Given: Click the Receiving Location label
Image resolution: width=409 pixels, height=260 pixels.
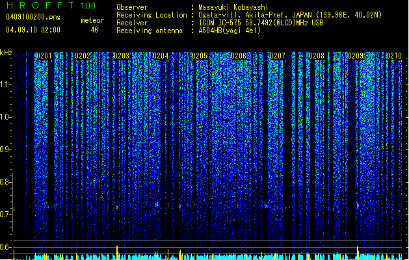Looking at the screenshot, I should pos(152,15).
